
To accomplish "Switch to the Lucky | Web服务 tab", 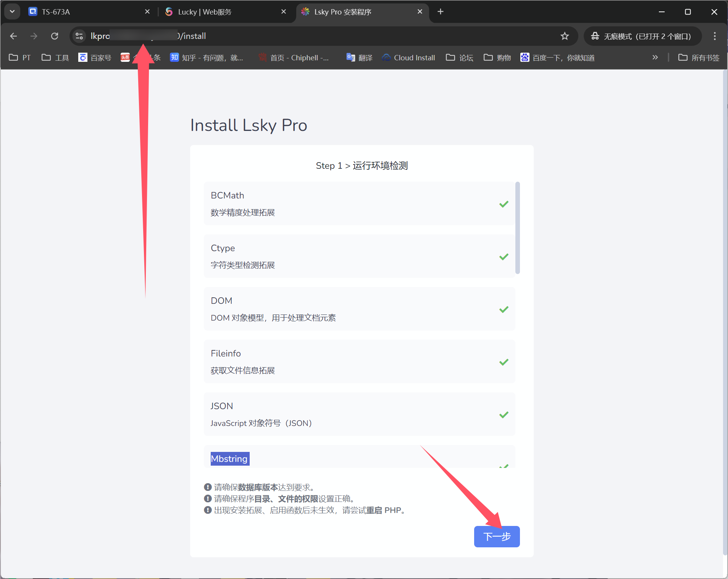I will (x=225, y=12).
